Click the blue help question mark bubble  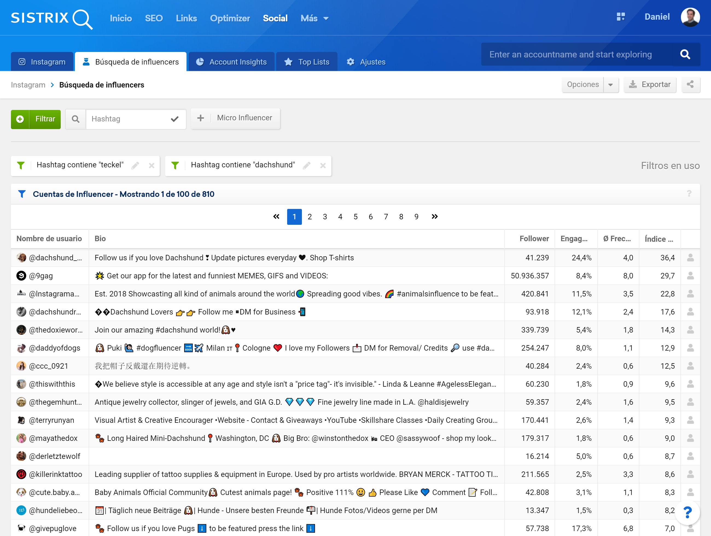(x=687, y=512)
